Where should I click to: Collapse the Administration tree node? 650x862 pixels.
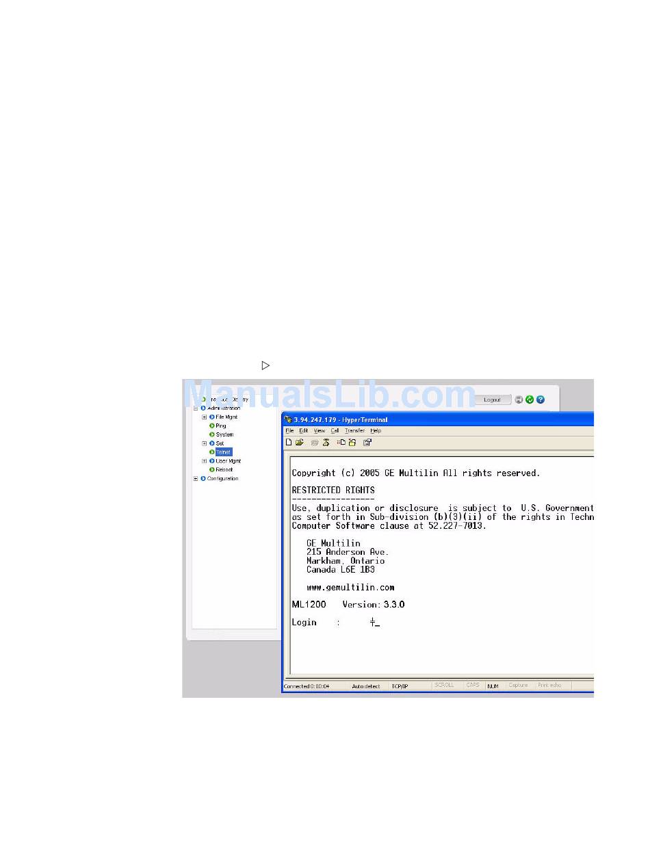pyautogui.click(x=196, y=408)
